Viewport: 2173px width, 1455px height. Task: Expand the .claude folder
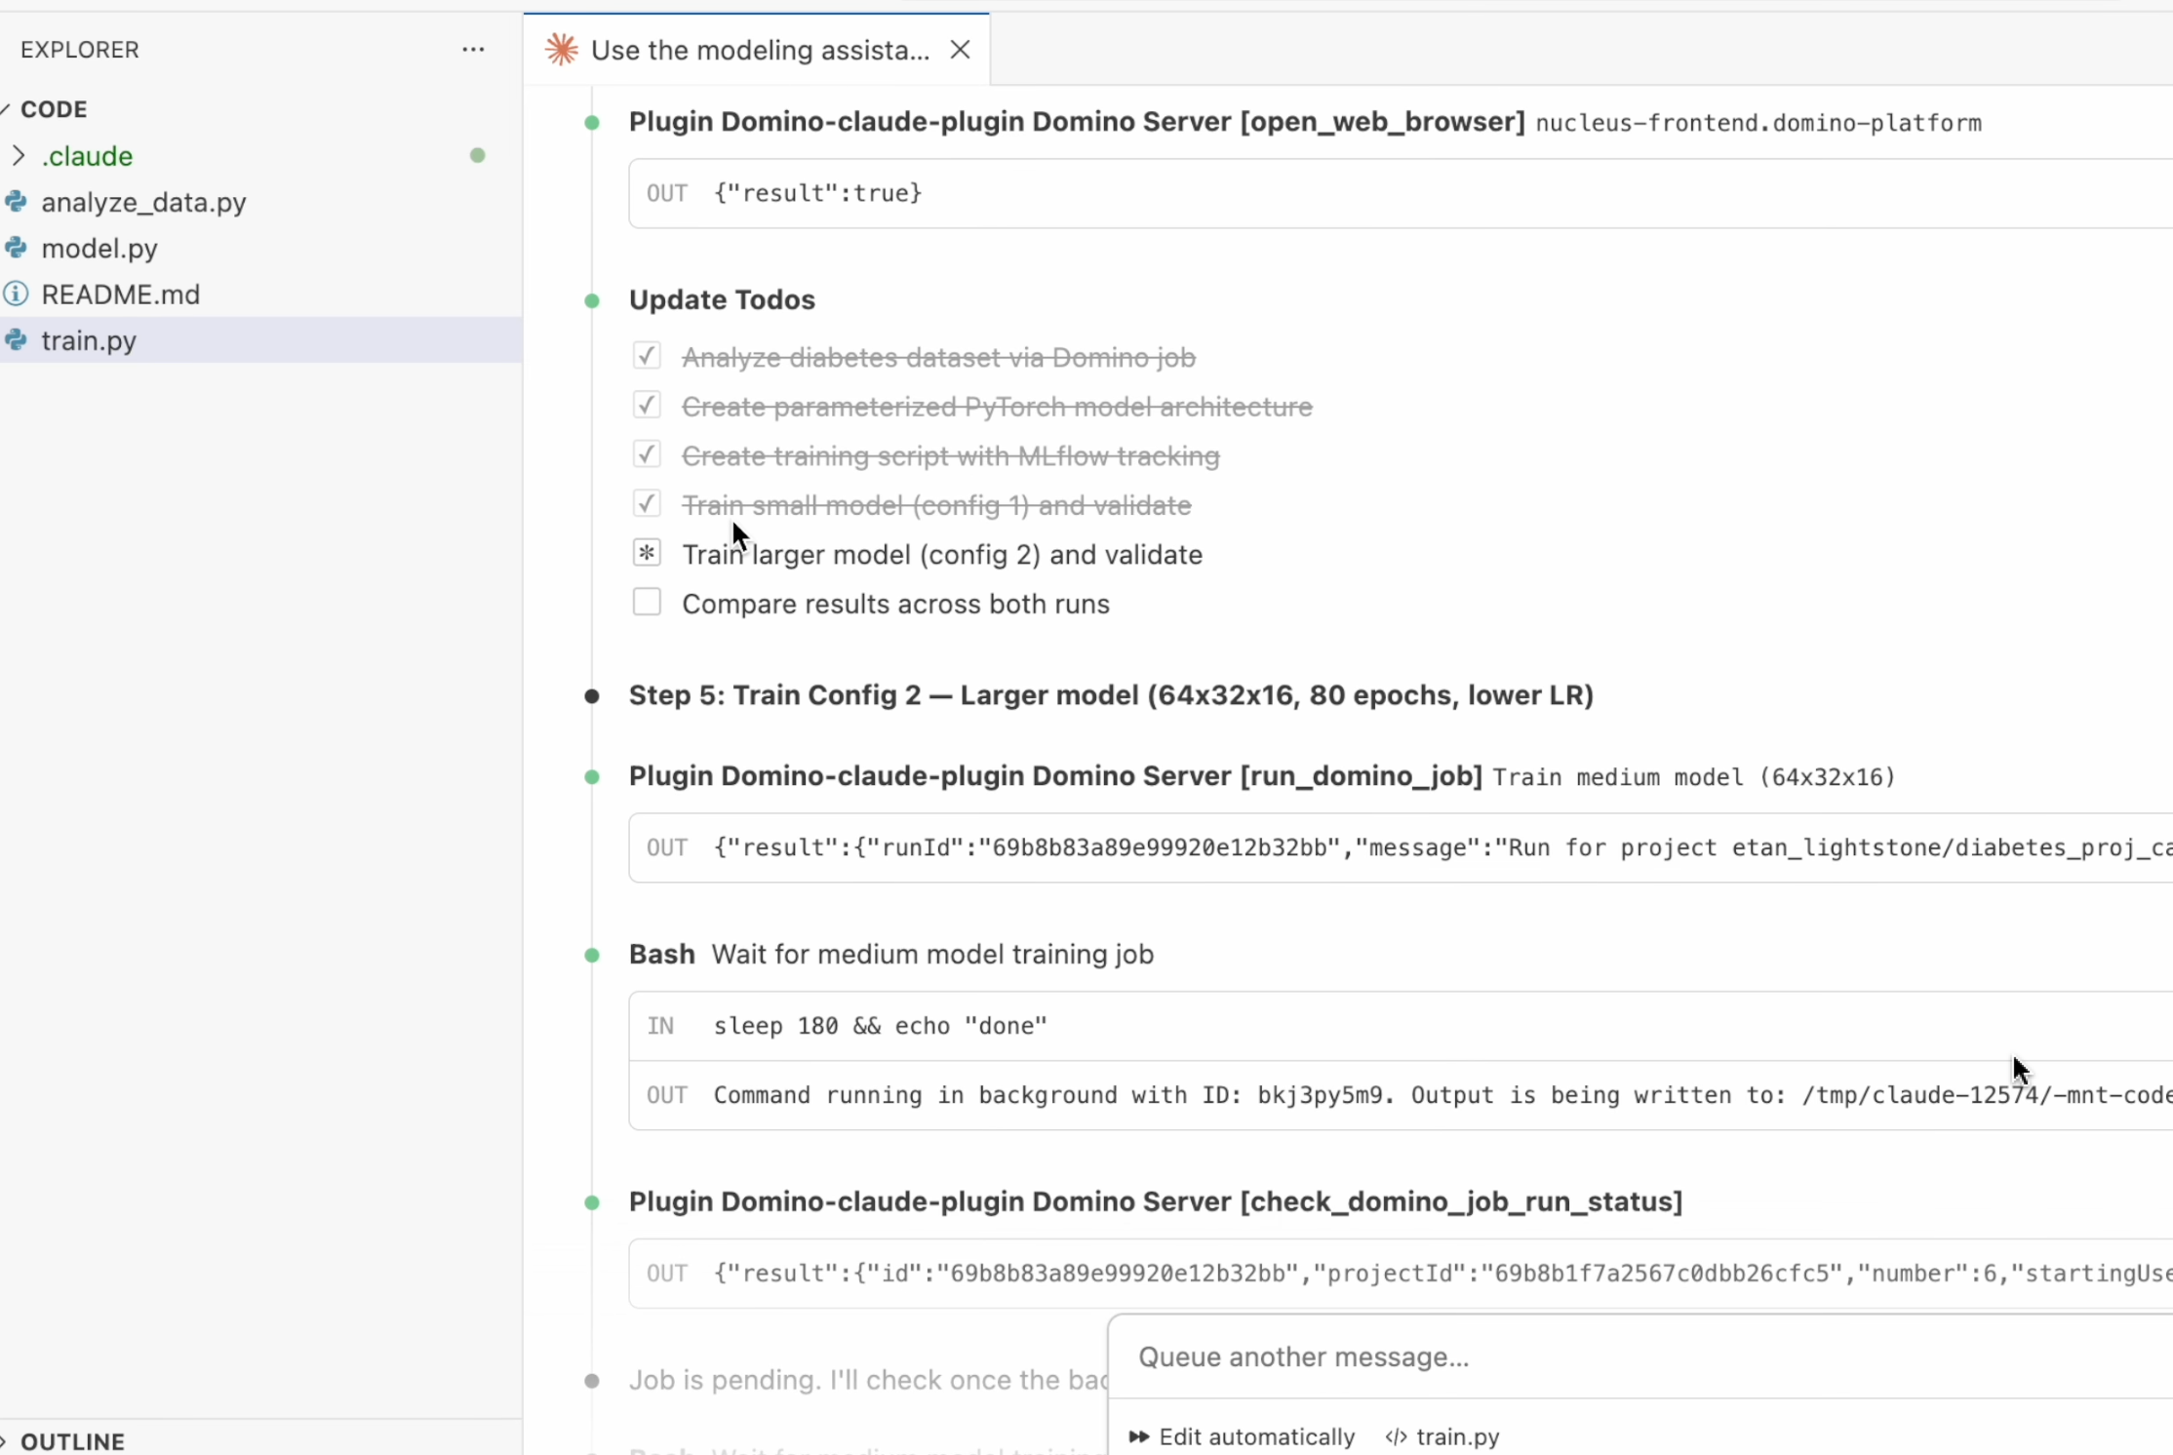(x=19, y=156)
